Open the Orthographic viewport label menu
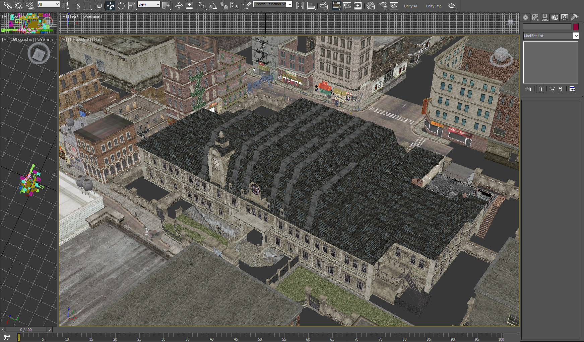 click(21, 39)
